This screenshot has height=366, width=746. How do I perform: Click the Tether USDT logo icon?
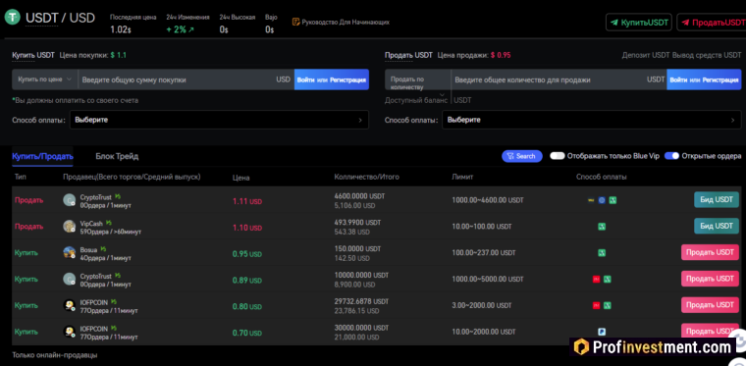12,17
